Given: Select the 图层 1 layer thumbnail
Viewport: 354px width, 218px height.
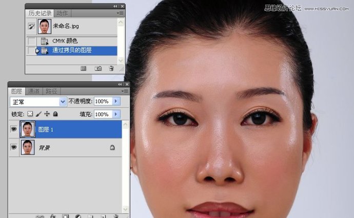Looking at the screenshot, I should [x=28, y=129].
